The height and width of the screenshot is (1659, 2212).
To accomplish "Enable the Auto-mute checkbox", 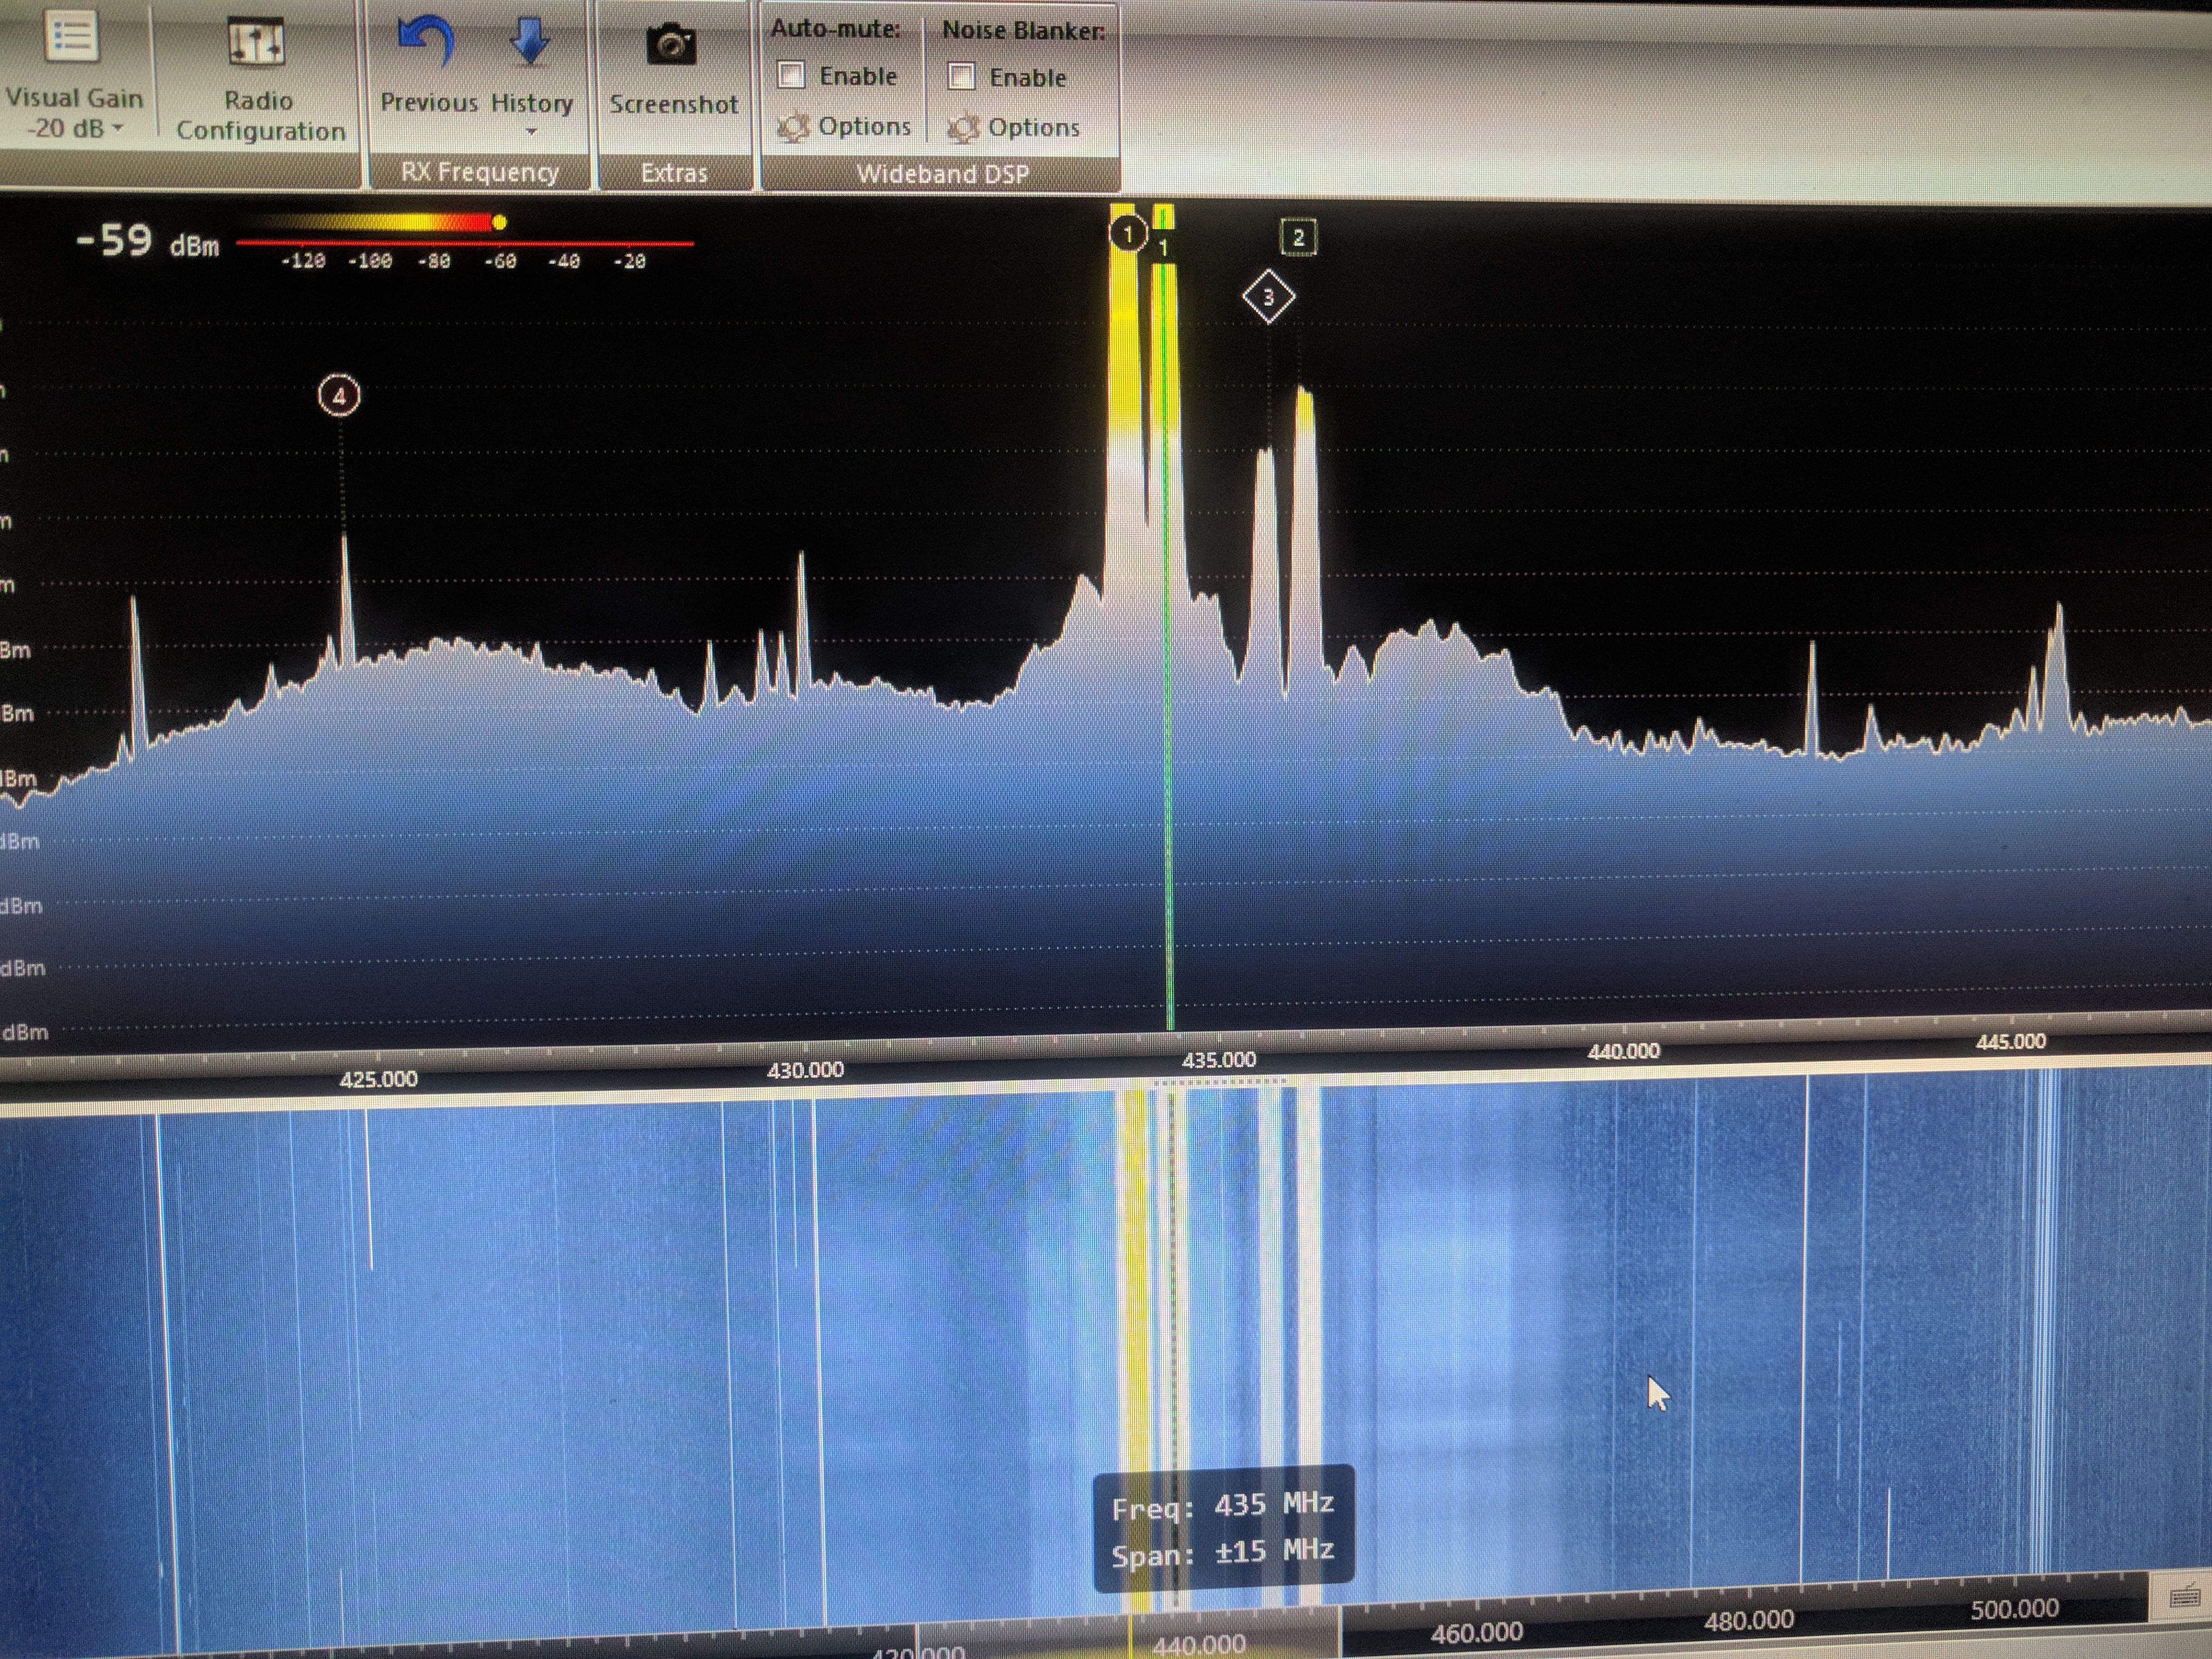I will coord(791,75).
